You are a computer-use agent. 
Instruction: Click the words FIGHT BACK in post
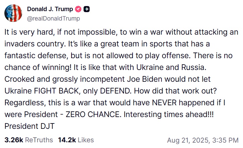[x=56, y=91]
